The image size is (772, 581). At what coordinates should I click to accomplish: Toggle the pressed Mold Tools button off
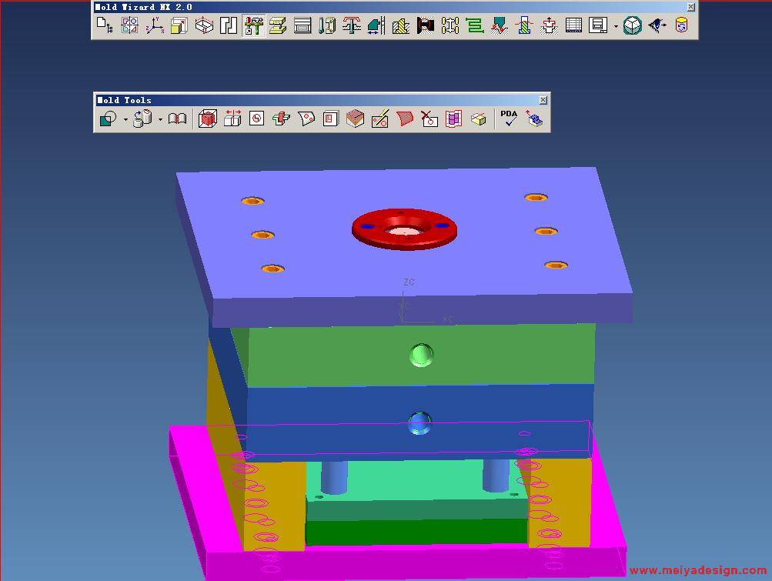pyautogui.click(x=253, y=26)
